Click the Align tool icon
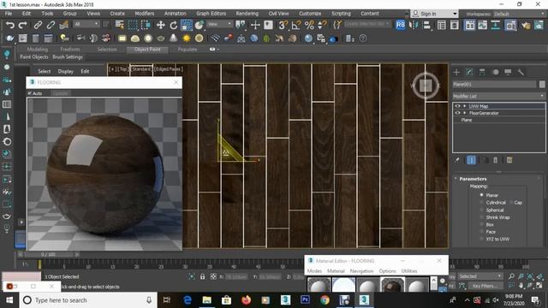 coord(426,25)
